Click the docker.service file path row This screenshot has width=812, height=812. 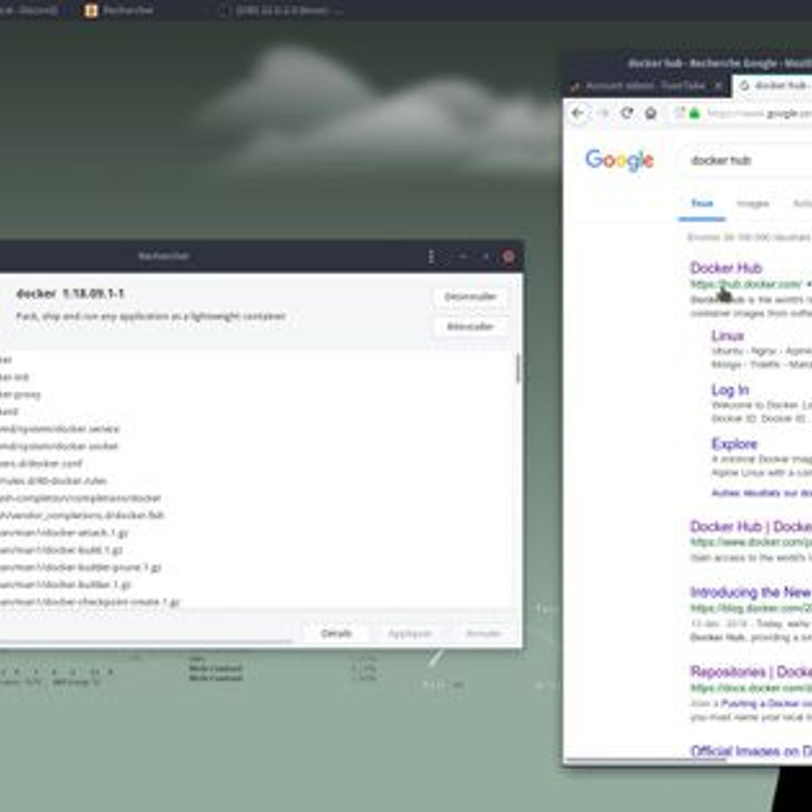coord(60,429)
